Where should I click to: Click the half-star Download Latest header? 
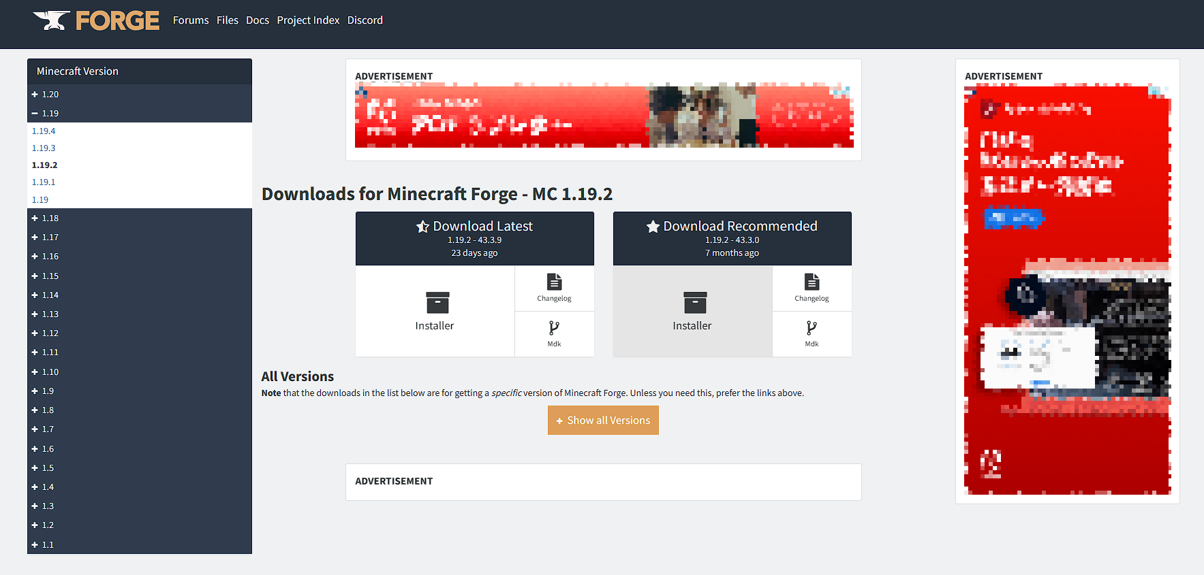(474, 227)
